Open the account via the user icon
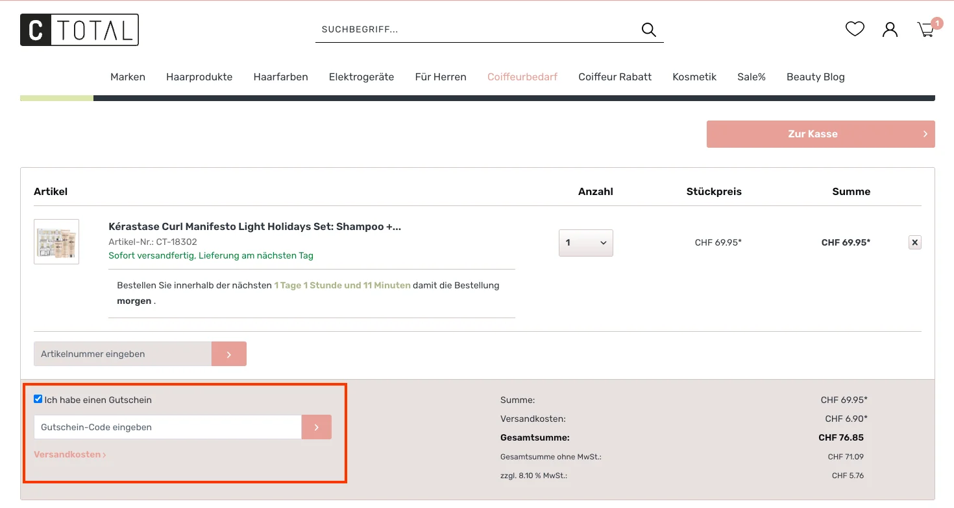The image size is (954, 508). click(890, 29)
